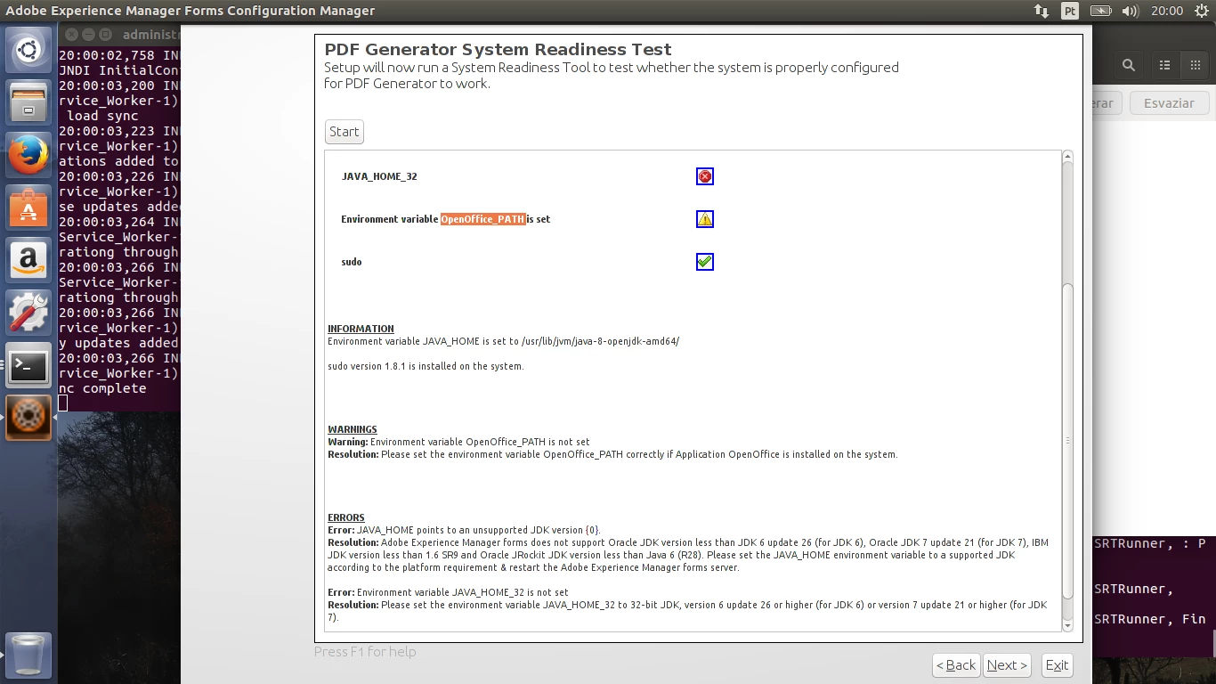1216x684 pixels.
Task: Click the sudo version 1.8.1 information line
Action: [426, 366]
